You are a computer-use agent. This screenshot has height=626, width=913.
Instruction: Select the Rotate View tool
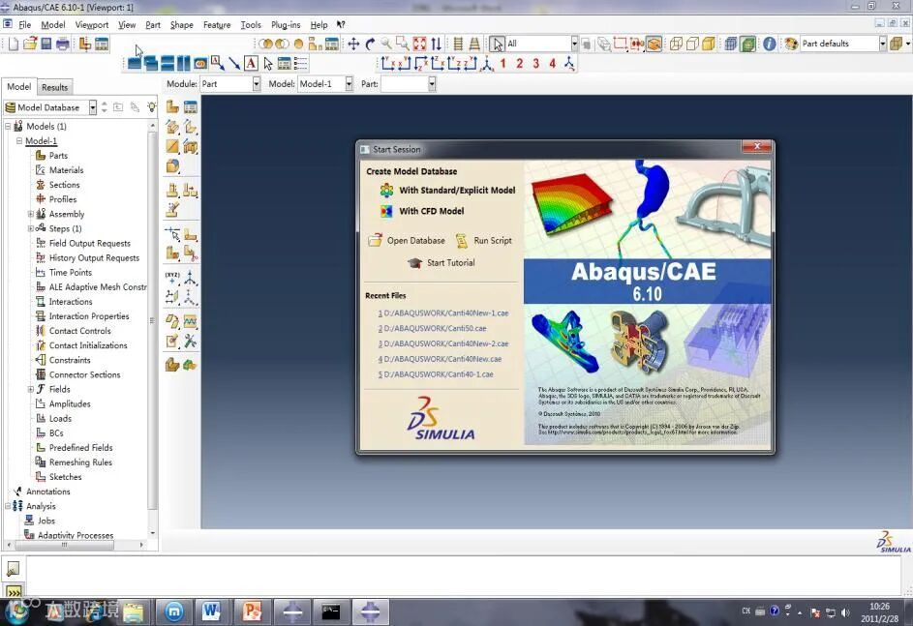(370, 44)
